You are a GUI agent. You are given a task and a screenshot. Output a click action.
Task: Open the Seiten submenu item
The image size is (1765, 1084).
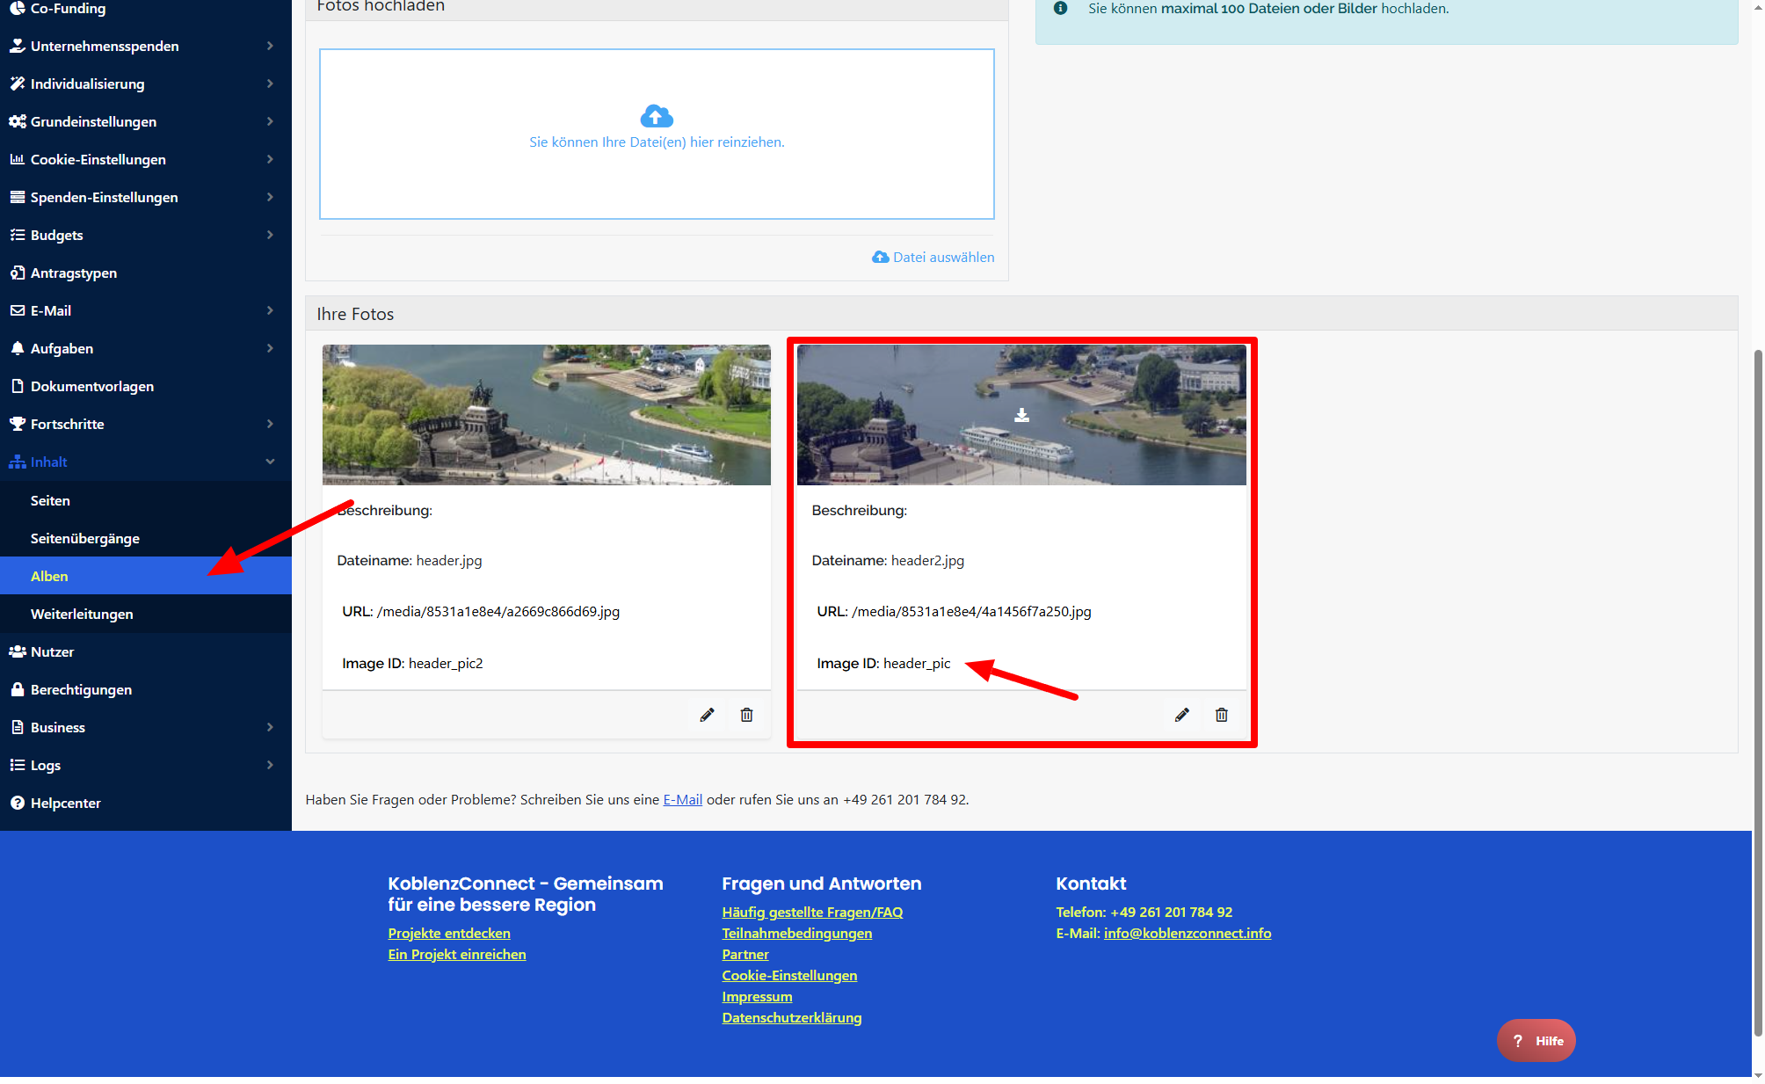[x=50, y=500]
